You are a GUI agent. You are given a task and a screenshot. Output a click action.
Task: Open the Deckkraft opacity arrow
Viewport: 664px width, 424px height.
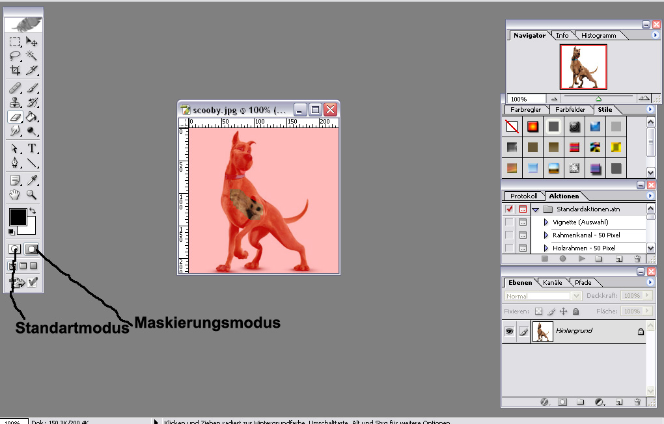tap(647, 295)
